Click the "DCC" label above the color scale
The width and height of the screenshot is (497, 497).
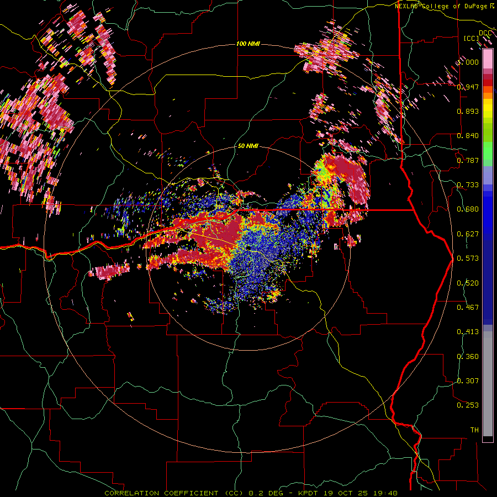pyautogui.click(x=485, y=33)
